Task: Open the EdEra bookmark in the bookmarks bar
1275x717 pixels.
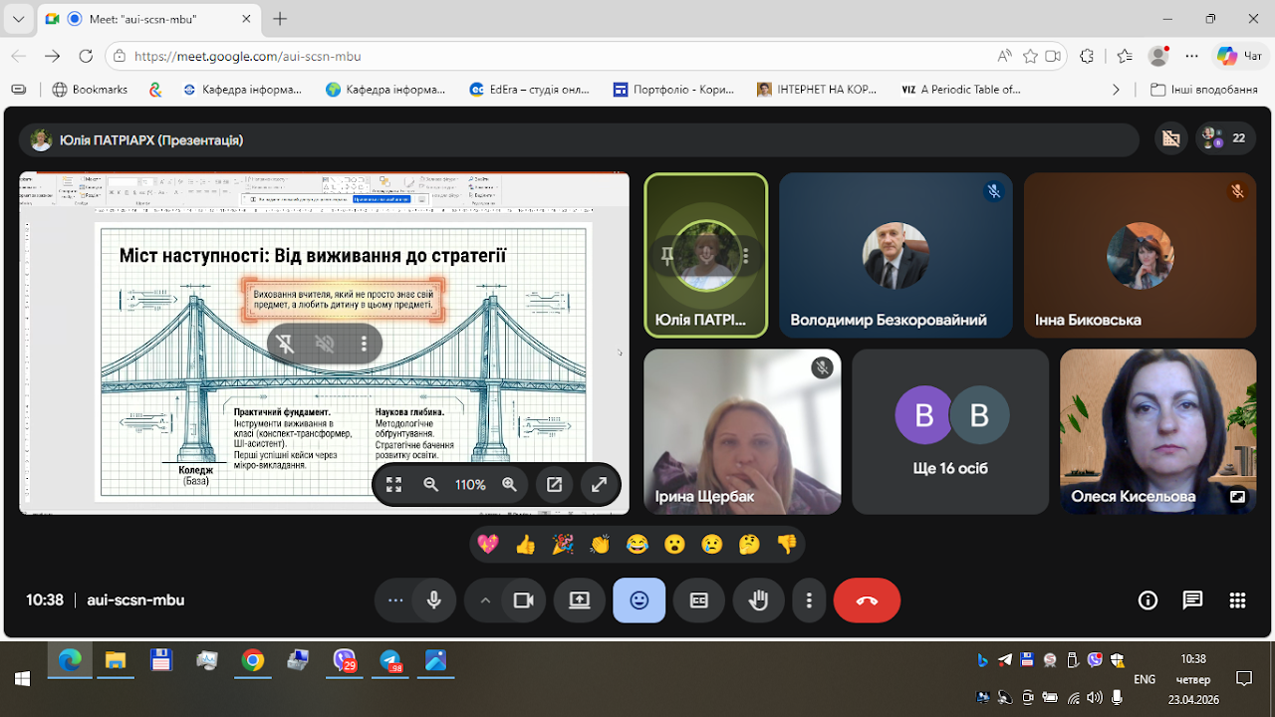Action: 530,90
